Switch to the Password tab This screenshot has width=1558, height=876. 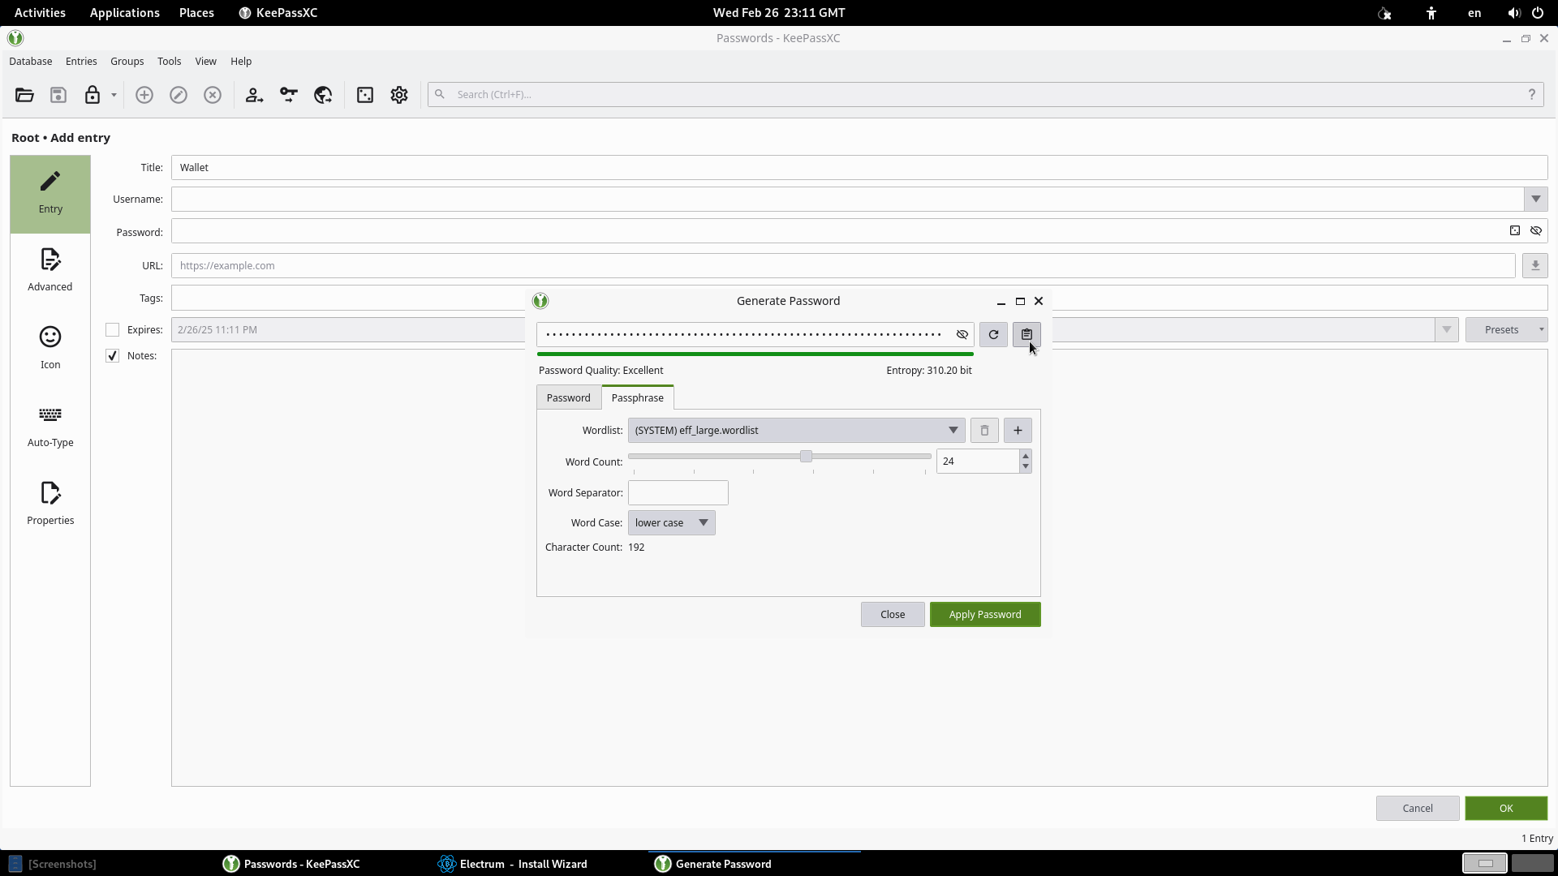tap(568, 397)
